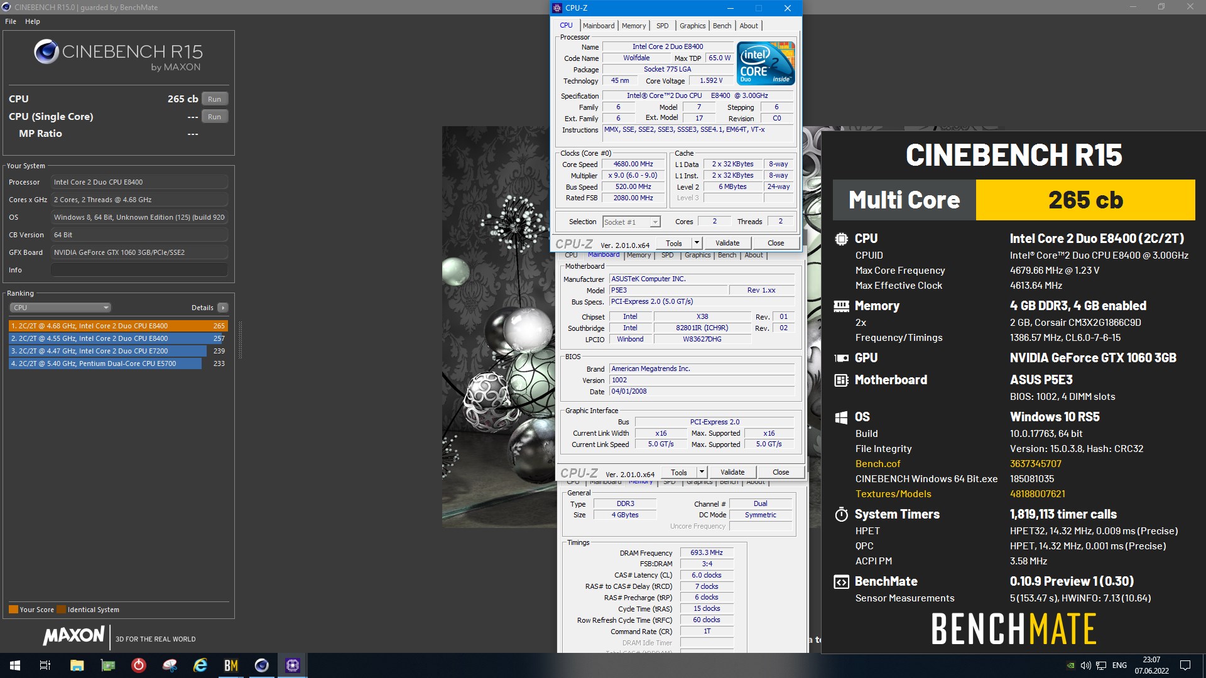Image resolution: width=1206 pixels, height=678 pixels.
Task: Open the File menu in Cinebench
Action: 11,21
